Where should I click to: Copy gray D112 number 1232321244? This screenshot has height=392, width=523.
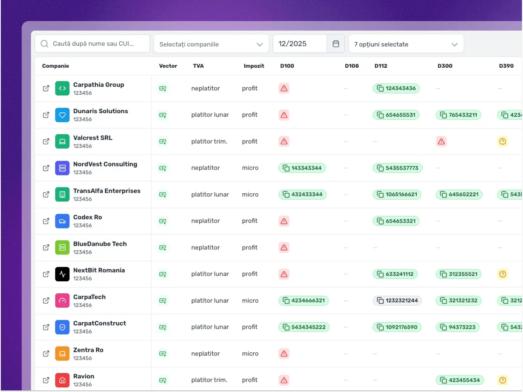[397, 301]
